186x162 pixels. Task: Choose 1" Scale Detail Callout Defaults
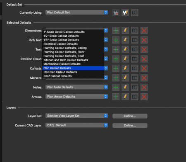pyautogui.click(x=73, y=32)
